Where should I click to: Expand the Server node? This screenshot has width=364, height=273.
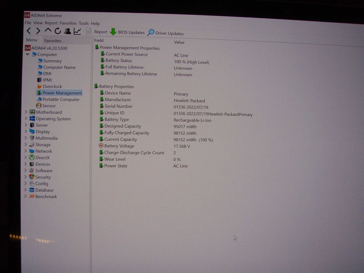pos(26,125)
